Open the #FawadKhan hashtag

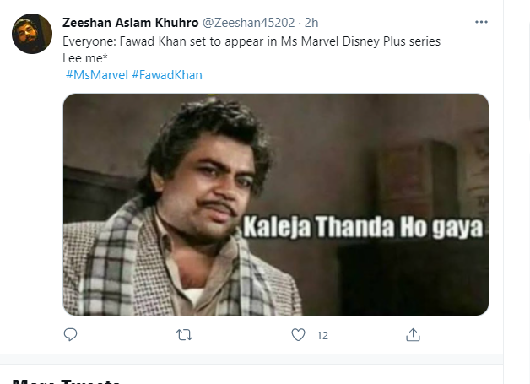pos(166,75)
